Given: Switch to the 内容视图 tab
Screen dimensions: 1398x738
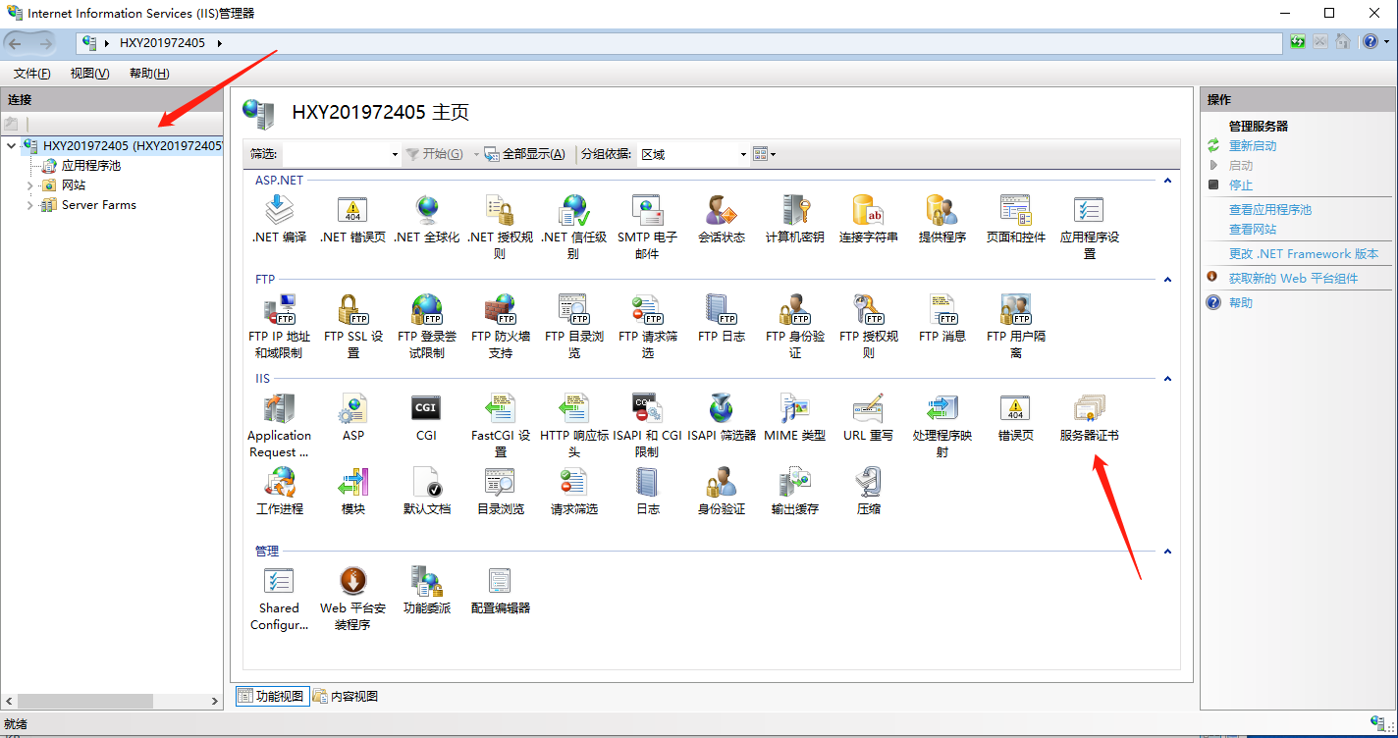Looking at the screenshot, I should pos(346,697).
